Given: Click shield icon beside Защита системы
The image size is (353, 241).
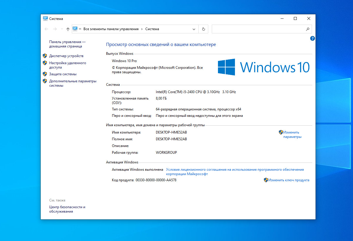Looking at the screenshot, I should (45, 74).
